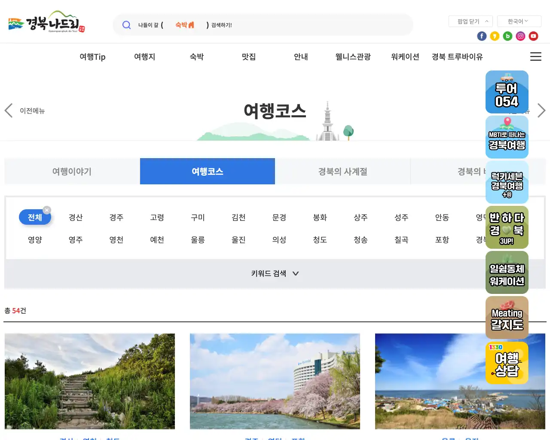Go to next menu with right arrow
Image resolution: width=550 pixels, height=440 pixels.
(541, 110)
